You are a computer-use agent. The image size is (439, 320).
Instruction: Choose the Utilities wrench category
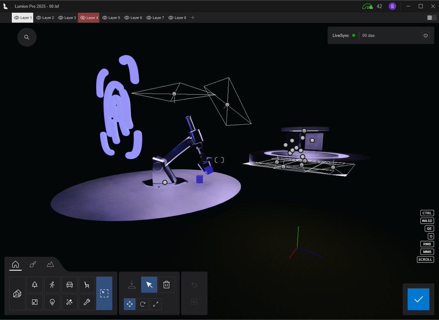click(87, 302)
